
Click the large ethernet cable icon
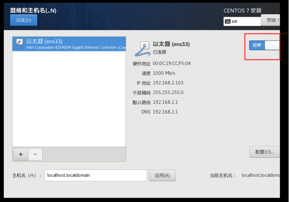142,49
